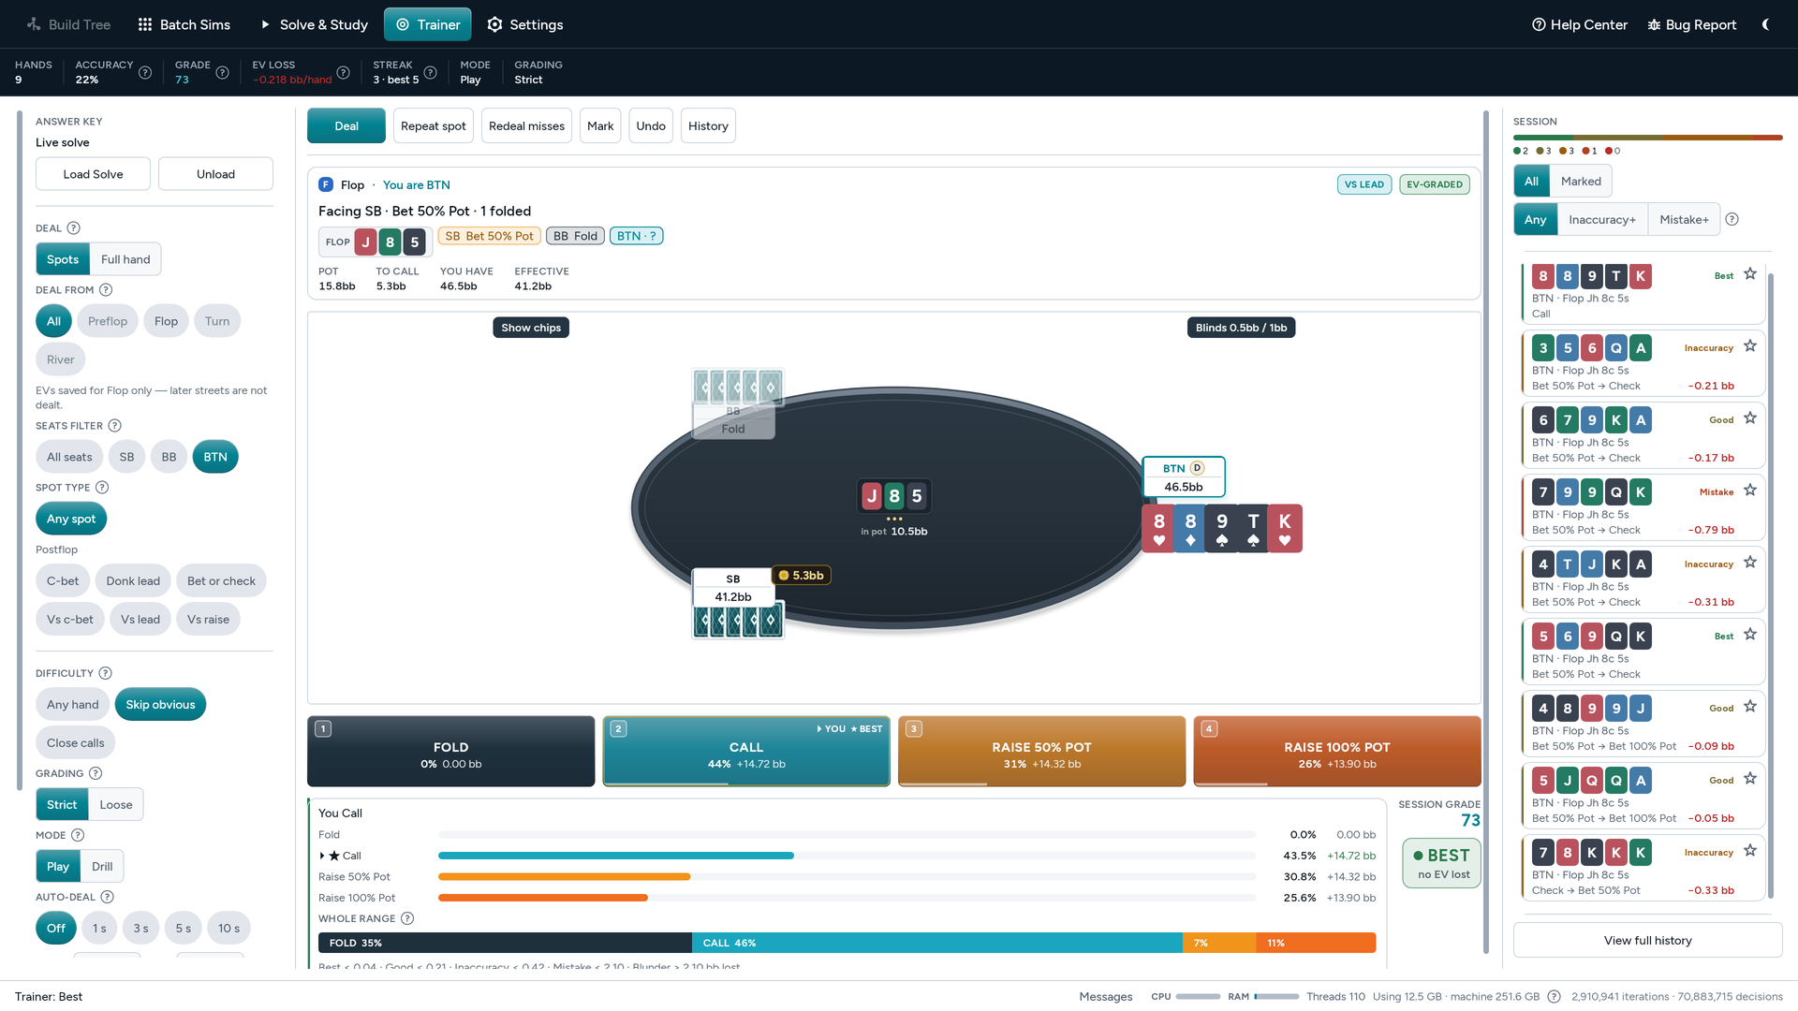The width and height of the screenshot is (1798, 1011).
Task: Select Full hand deal option
Action: coord(125,259)
